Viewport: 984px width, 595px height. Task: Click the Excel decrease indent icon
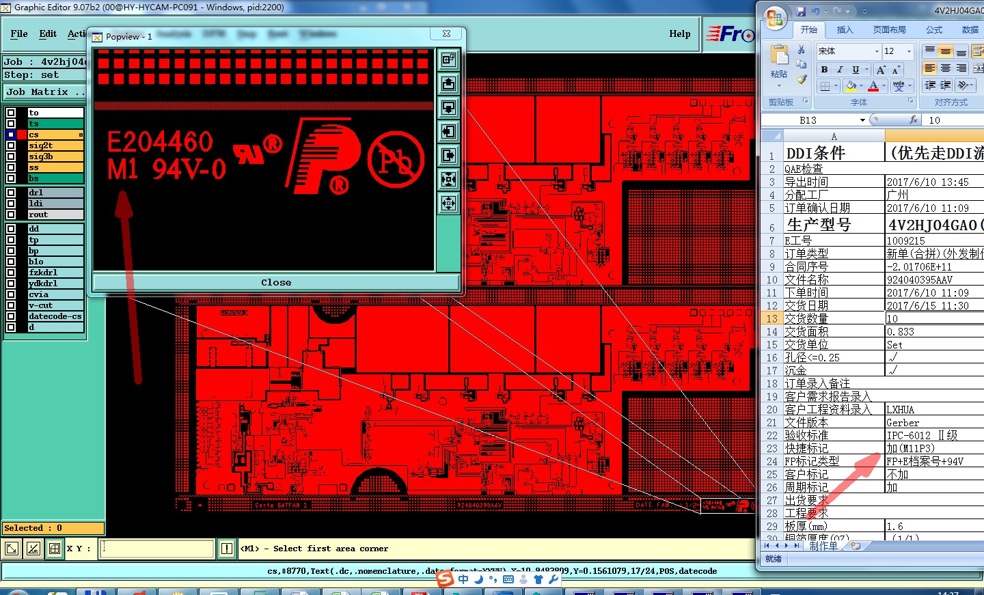pos(930,85)
